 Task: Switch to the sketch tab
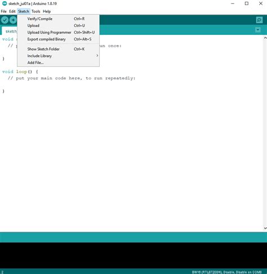pyautogui.click(x=10, y=31)
